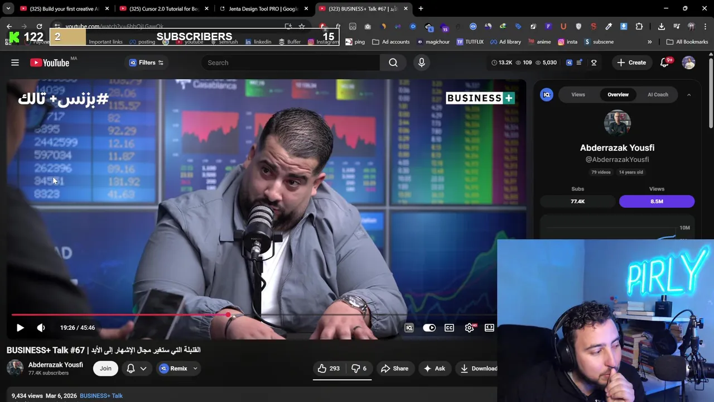The image size is (714, 402).
Task: Open AI Coach tab
Action: coord(658,94)
